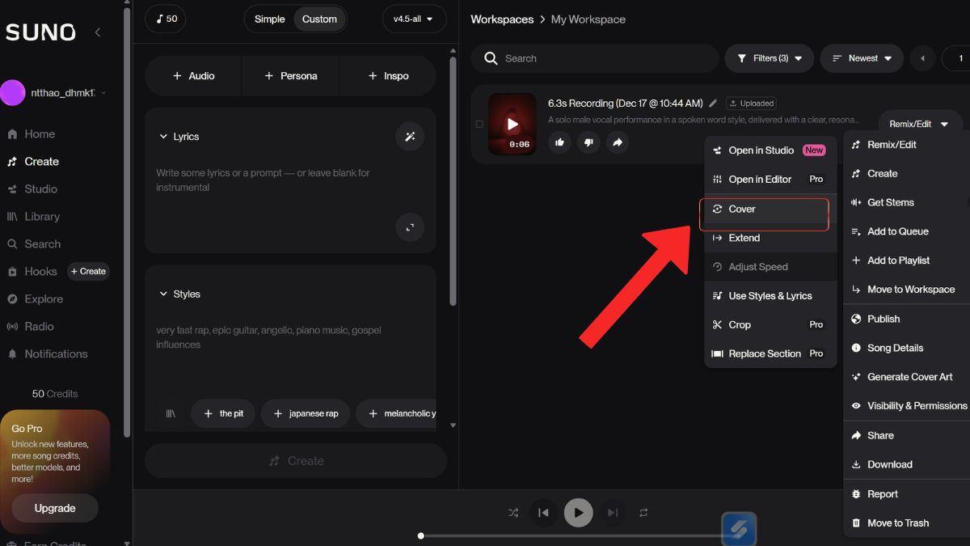970x546 pixels.
Task: Rename recording using the pencil icon
Action: click(x=712, y=103)
